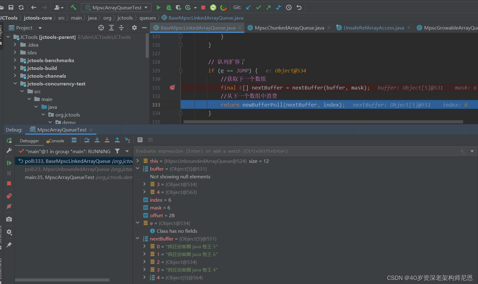Open UnsafeRefArrayAccess.java tab
The image size is (478, 284).
click(x=374, y=28)
